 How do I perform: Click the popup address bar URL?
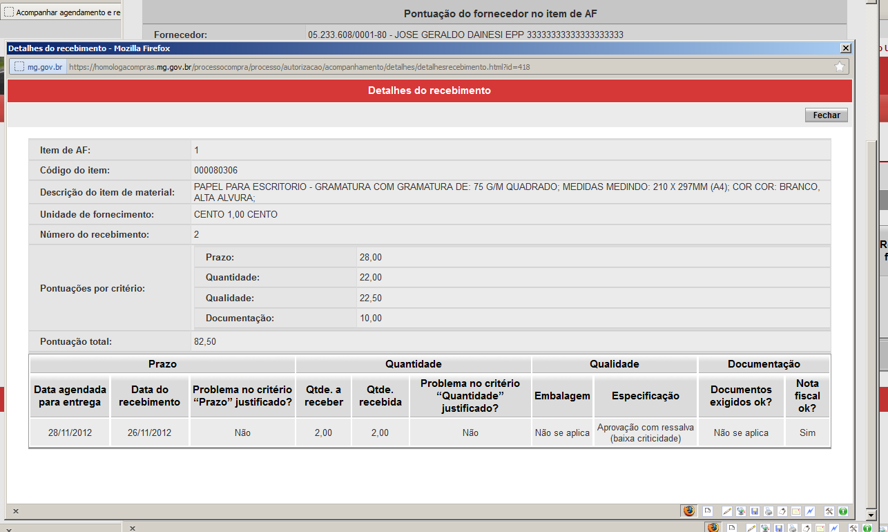pyautogui.click(x=300, y=67)
